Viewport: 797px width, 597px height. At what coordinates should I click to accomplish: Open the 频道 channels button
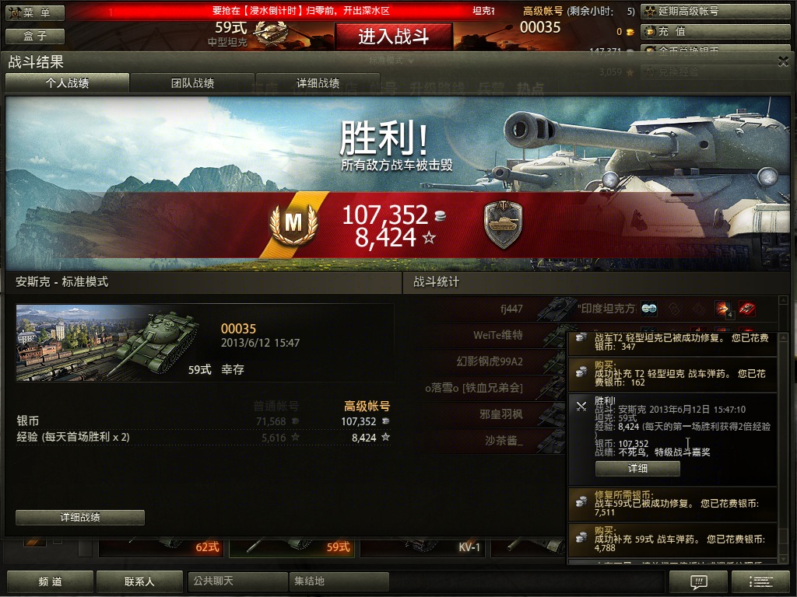click(x=50, y=581)
